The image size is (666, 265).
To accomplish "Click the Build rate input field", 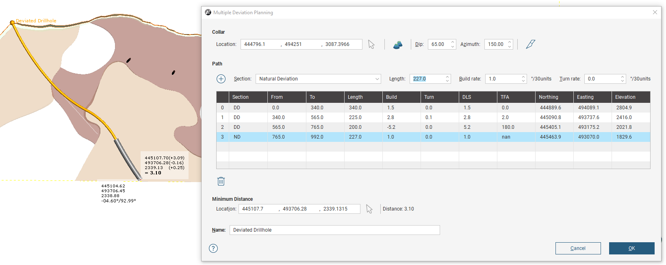I will pyautogui.click(x=502, y=79).
